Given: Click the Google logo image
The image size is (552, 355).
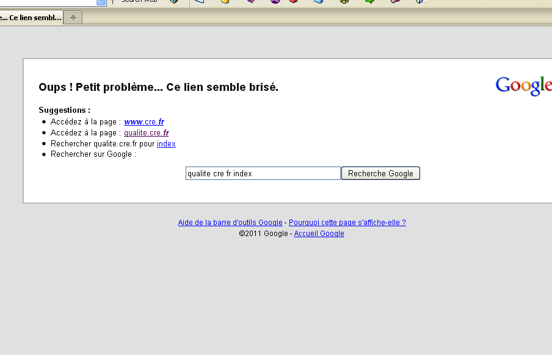Looking at the screenshot, I should [x=523, y=85].
